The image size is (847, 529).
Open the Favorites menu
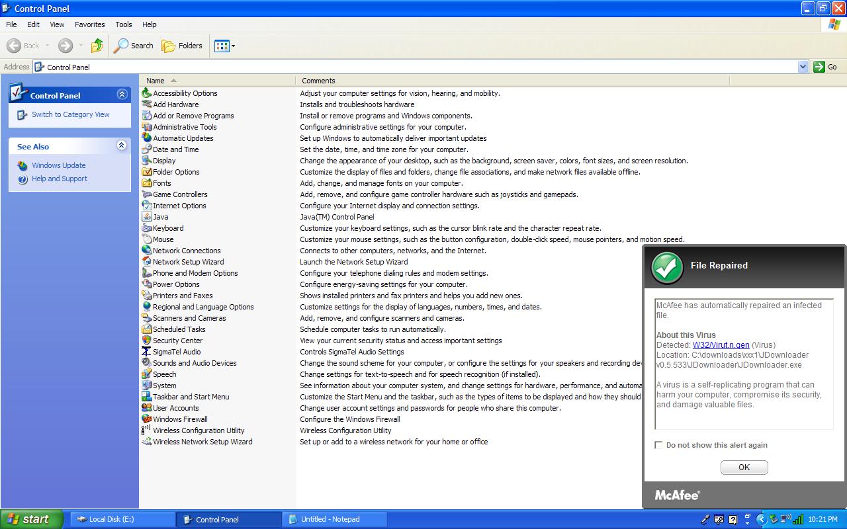coord(90,24)
